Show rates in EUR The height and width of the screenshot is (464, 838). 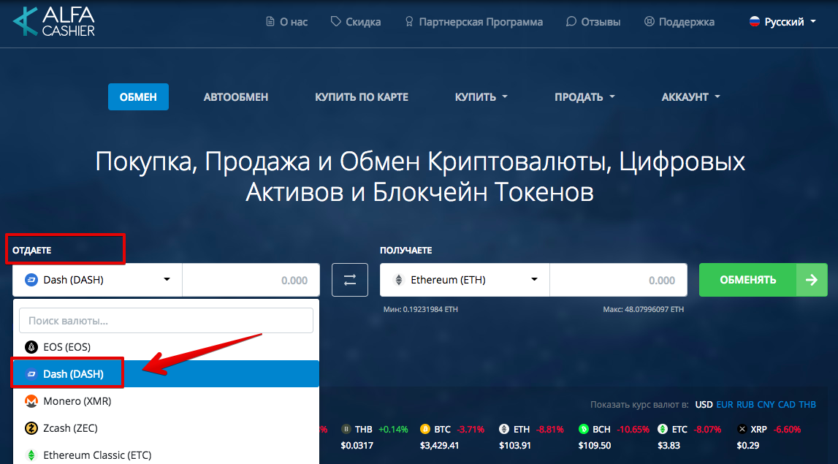(725, 405)
